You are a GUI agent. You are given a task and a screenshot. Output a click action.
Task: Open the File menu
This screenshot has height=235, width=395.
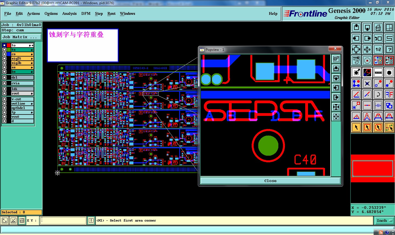point(8,13)
